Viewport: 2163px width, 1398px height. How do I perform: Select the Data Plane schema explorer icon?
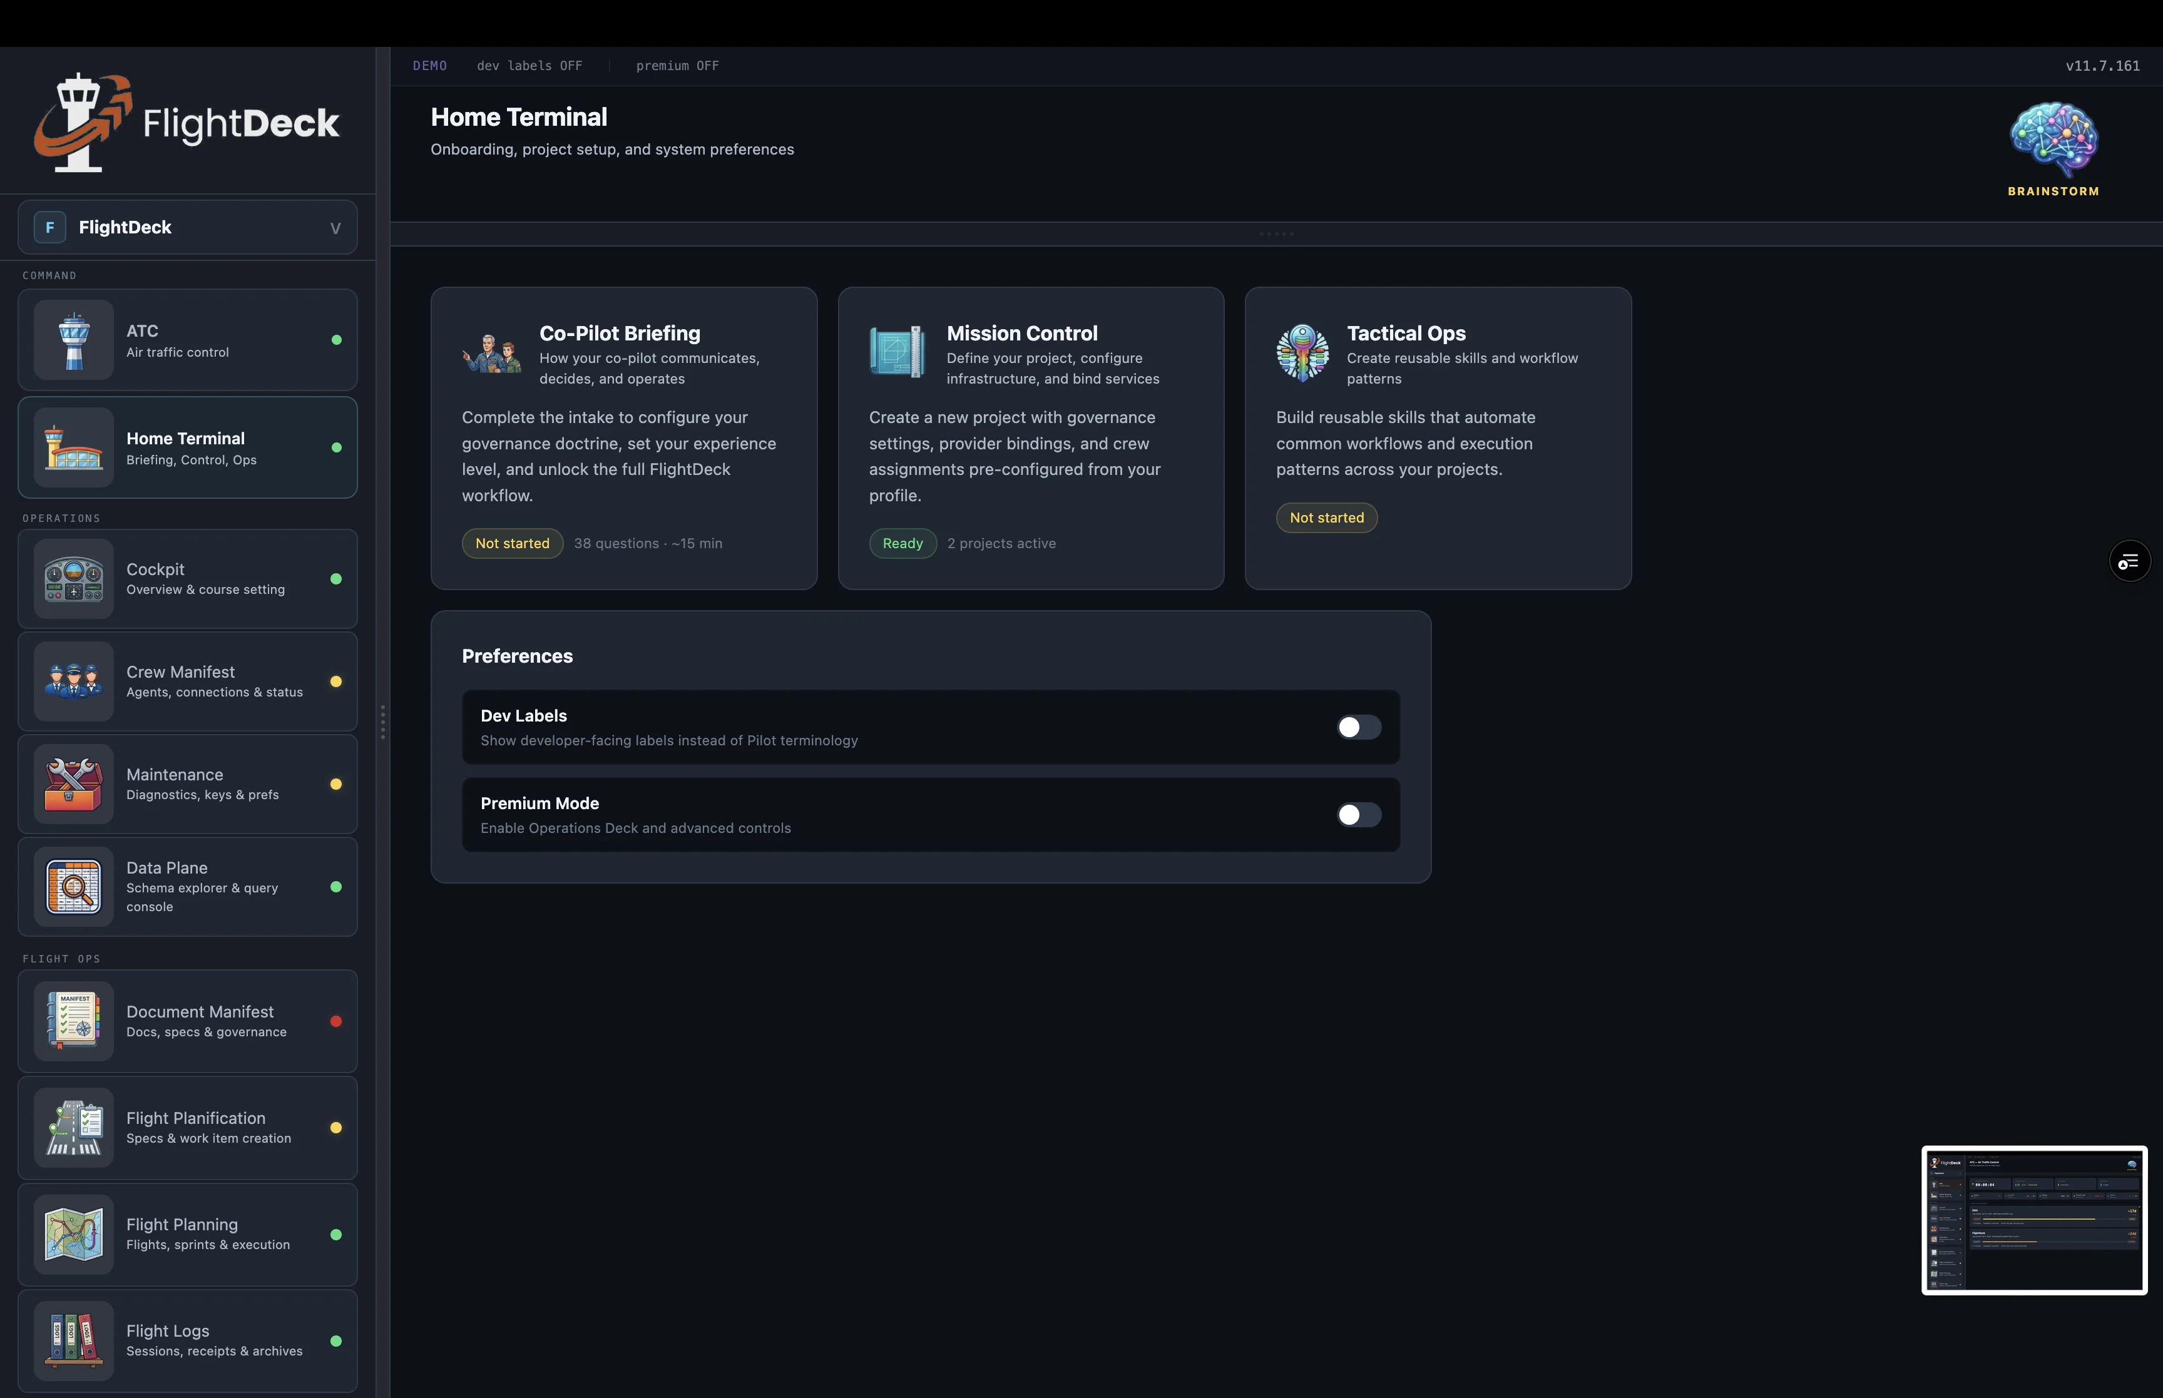coord(73,887)
